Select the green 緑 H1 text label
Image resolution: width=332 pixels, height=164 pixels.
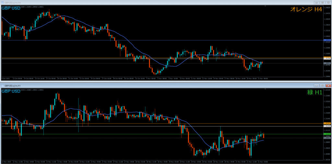pyautogui.click(x=314, y=92)
